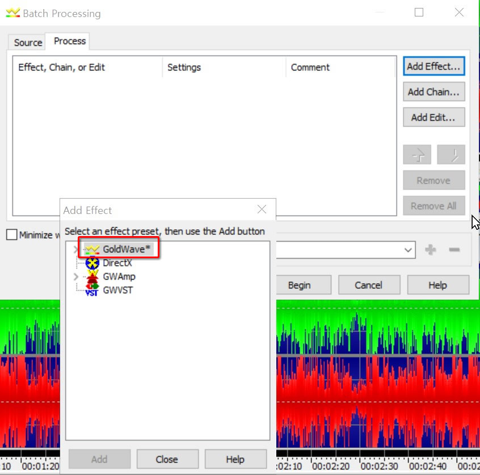Select the GoldWave* tree item label

click(127, 249)
